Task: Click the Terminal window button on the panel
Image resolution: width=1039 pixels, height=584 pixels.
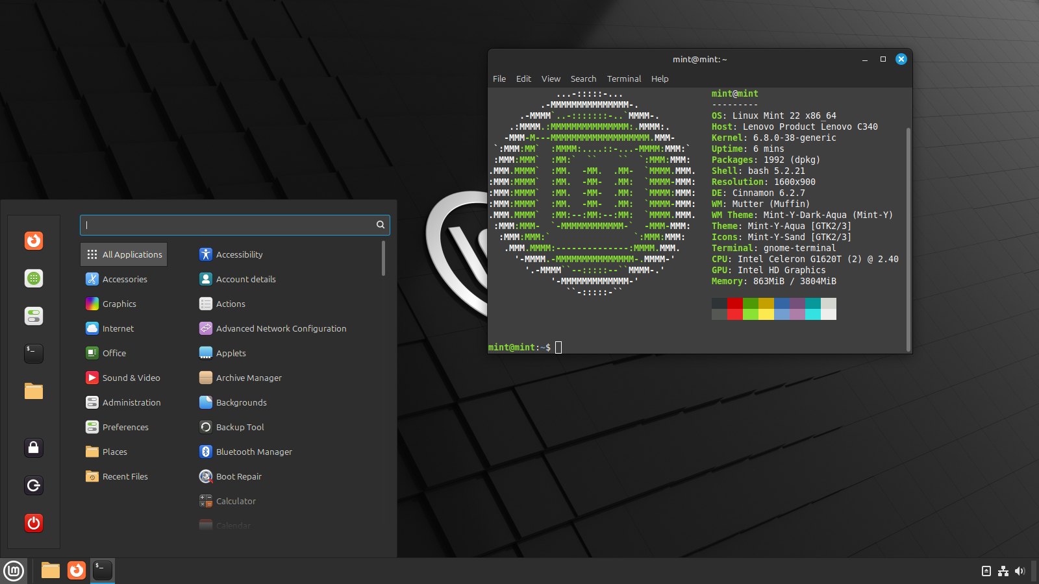Action: (x=103, y=570)
